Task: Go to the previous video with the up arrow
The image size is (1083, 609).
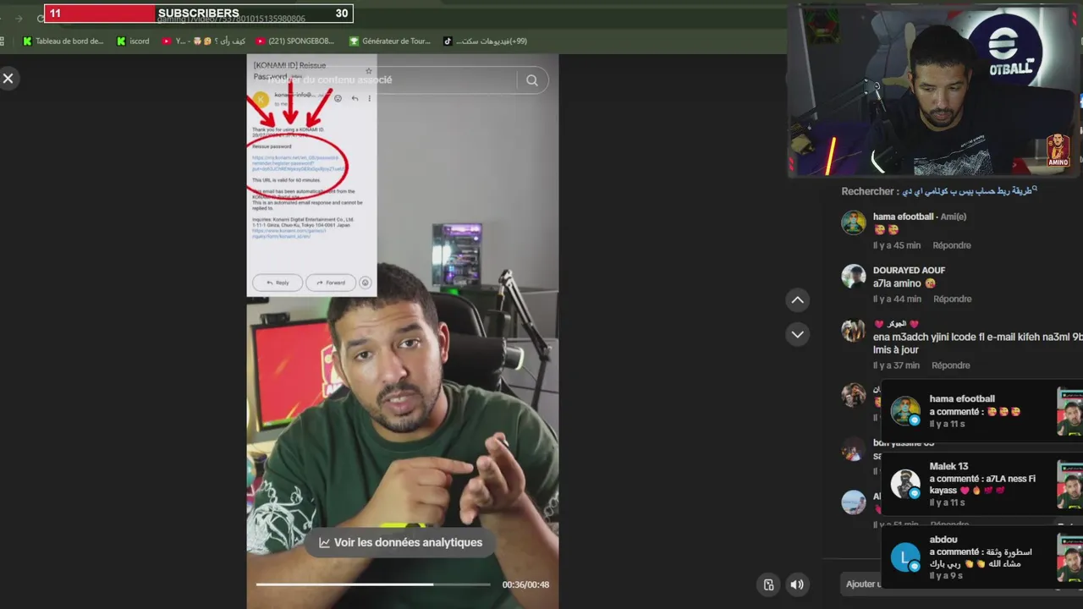Action: coord(797,300)
